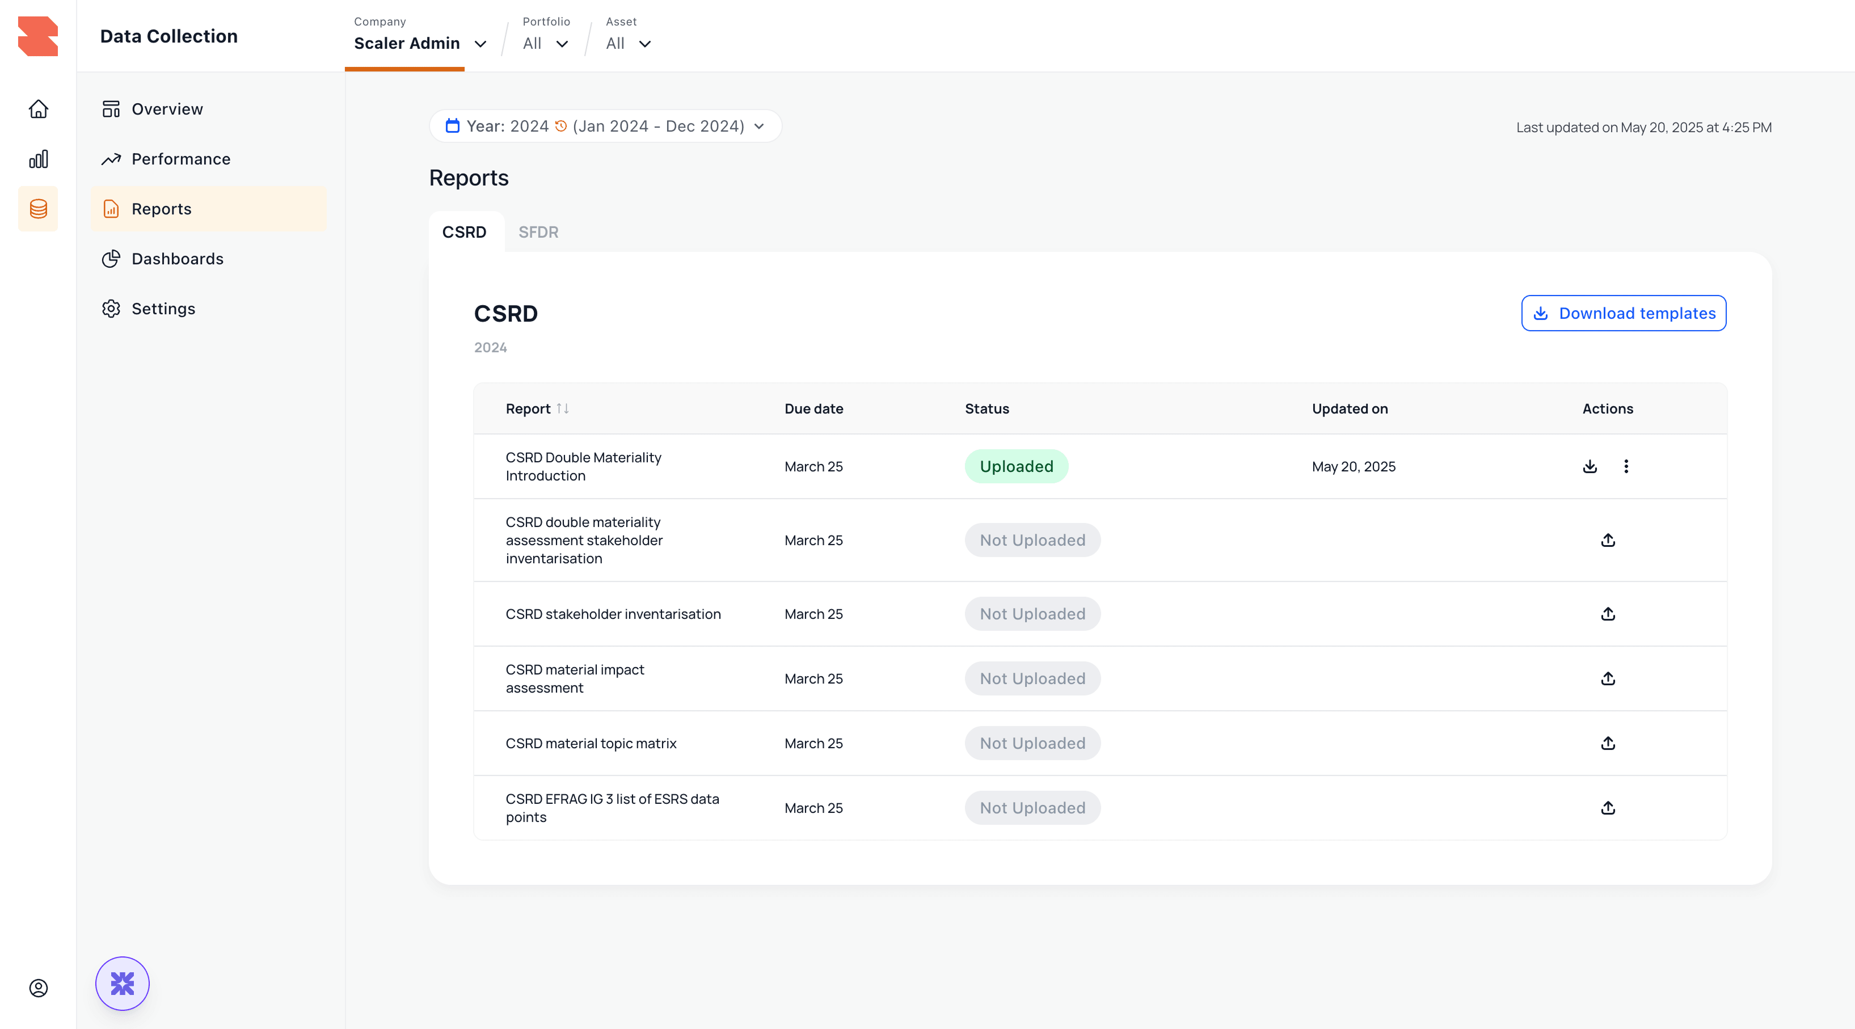This screenshot has height=1029, width=1855.
Task: Upload file for CSRD stakeholder inventarisation
Action: pos(1608,614)
